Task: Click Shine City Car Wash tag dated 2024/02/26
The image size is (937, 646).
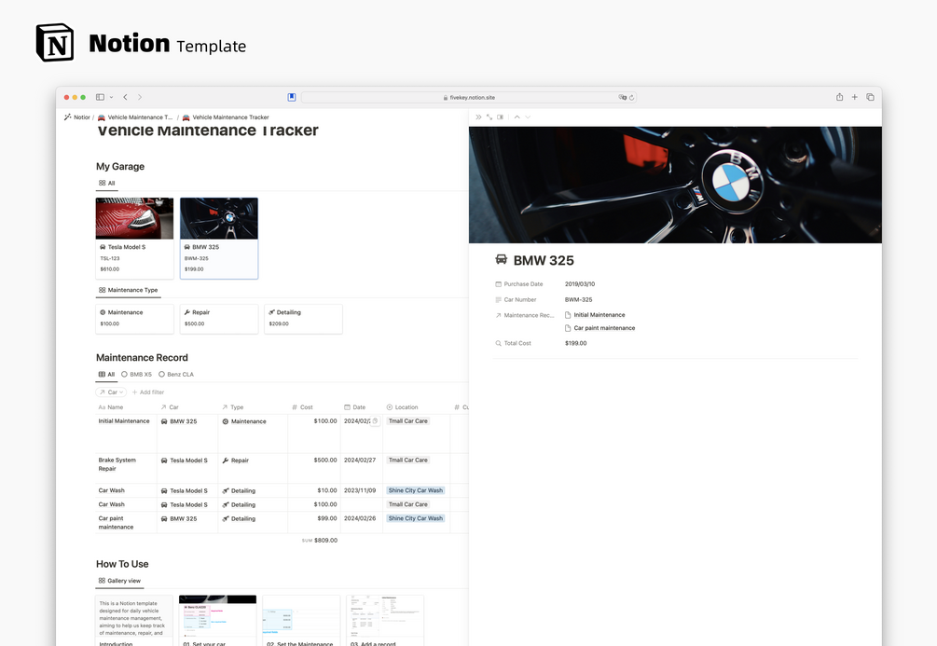Action: 416,518
